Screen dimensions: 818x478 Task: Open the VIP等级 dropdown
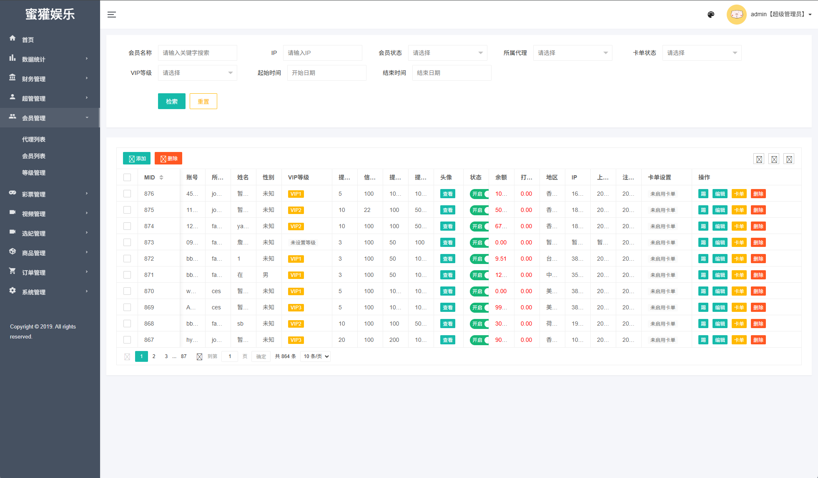[x=197, y=73]
